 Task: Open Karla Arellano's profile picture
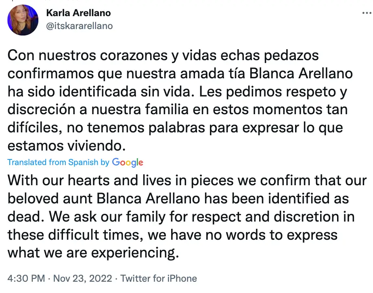[x=23, y=19]
